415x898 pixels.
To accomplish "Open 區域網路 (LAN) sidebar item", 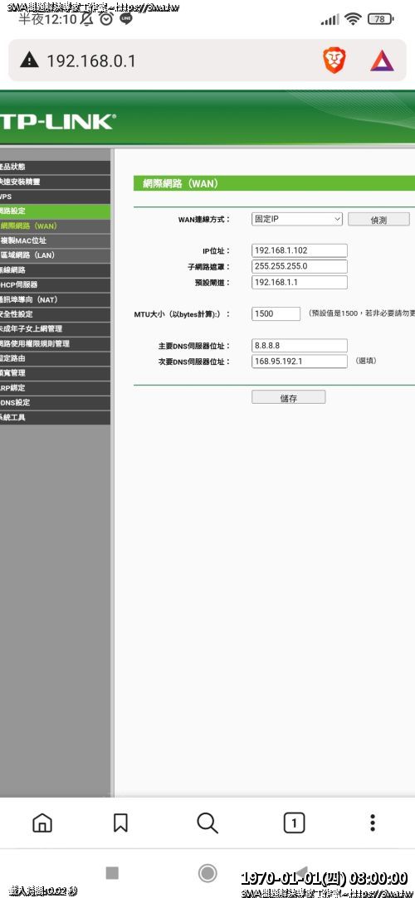I will (x=55, y=255).
